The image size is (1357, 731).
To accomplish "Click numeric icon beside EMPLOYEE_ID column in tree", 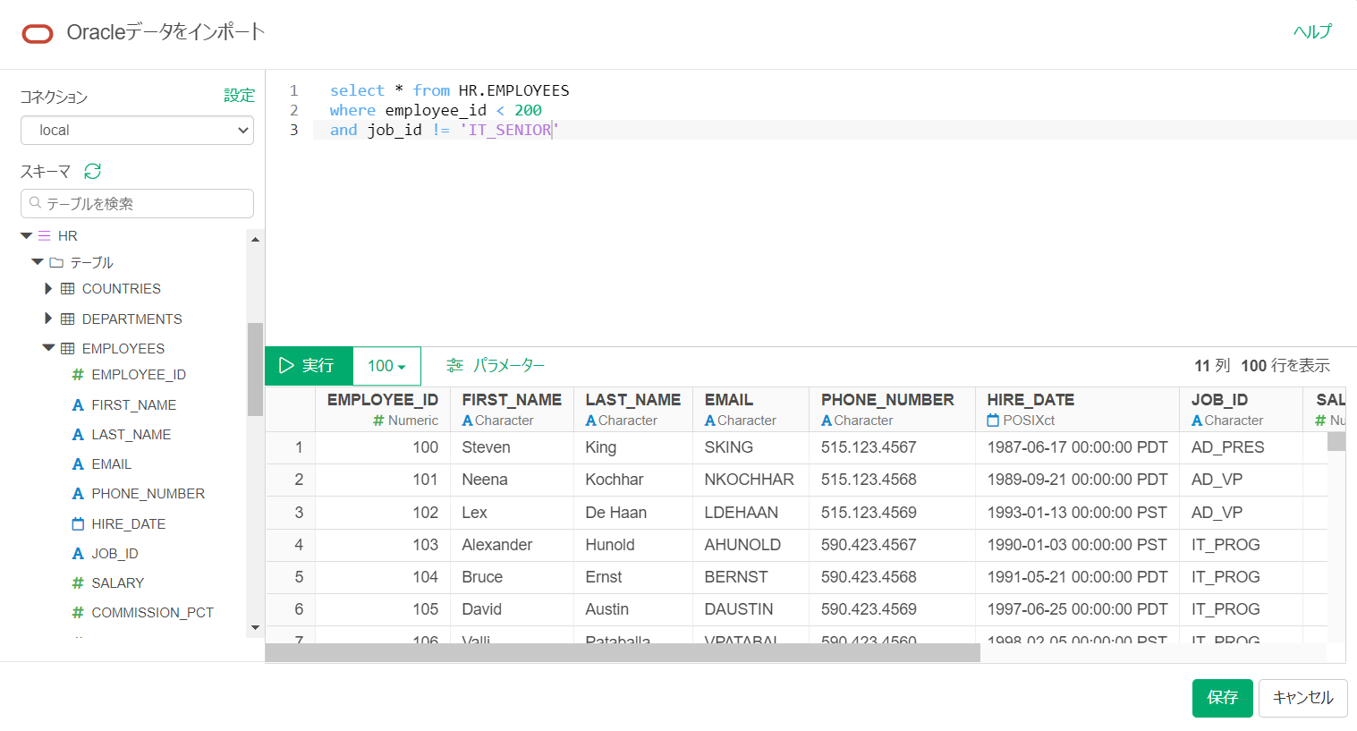I will pos(78,375).
